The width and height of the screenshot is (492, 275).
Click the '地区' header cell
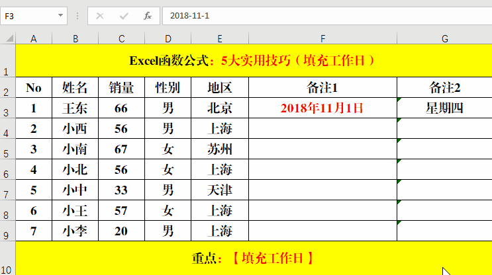[220, 87]
